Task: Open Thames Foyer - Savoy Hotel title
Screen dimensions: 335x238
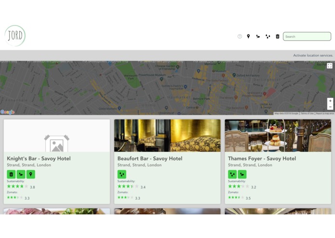Action: [x=262, y=159]
